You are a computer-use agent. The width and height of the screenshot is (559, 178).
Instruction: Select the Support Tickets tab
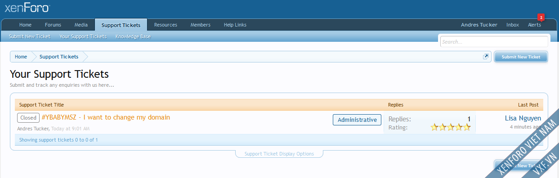(121, 25)
